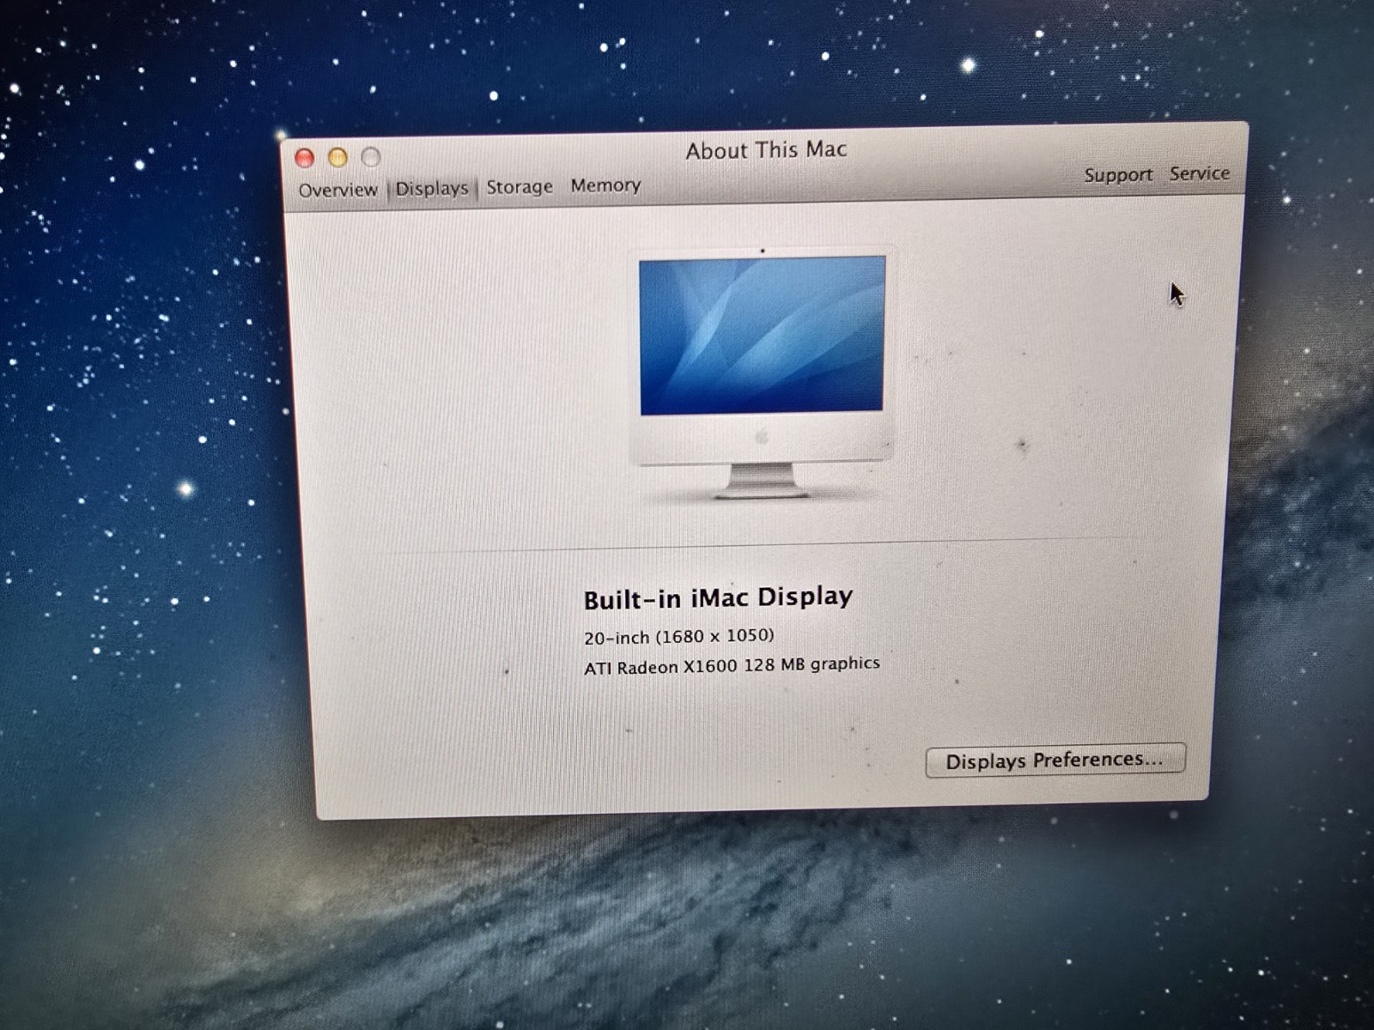Select the "Built-in iMac Display" heading

(x=718, y=597)
